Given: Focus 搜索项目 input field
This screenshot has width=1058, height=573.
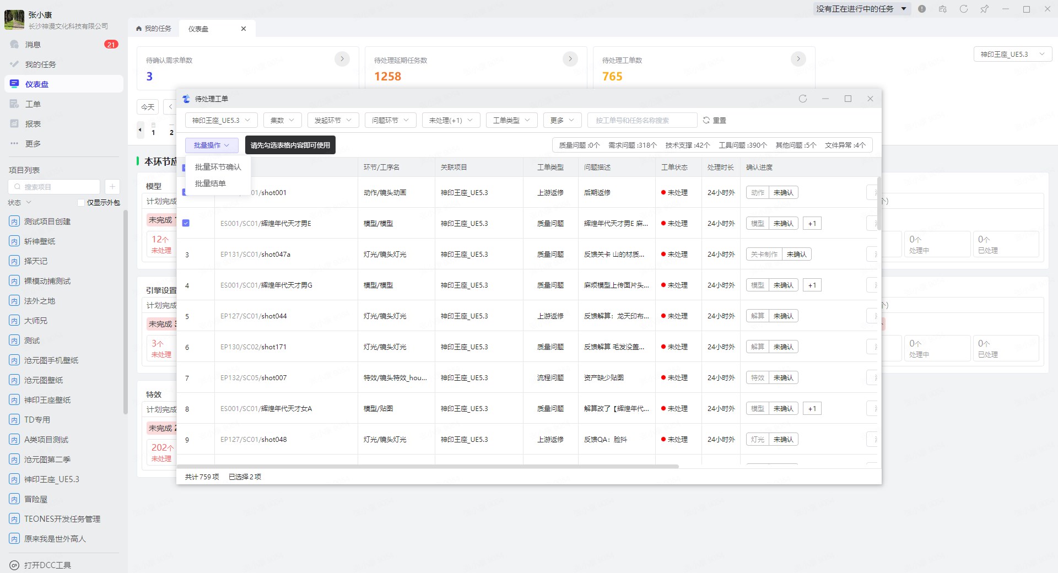Looking at the screenshot, I should [54, 187].
